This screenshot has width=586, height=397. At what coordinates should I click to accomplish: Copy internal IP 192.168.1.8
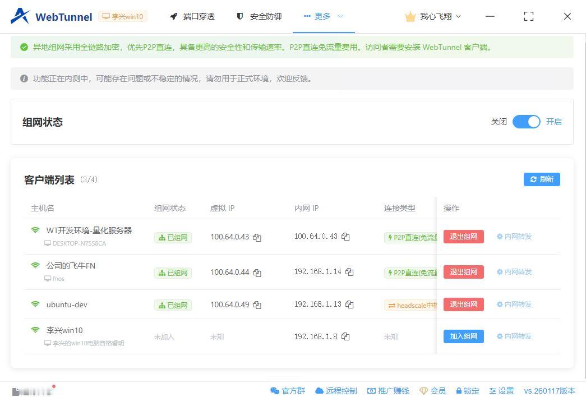(x=345, y=336)
